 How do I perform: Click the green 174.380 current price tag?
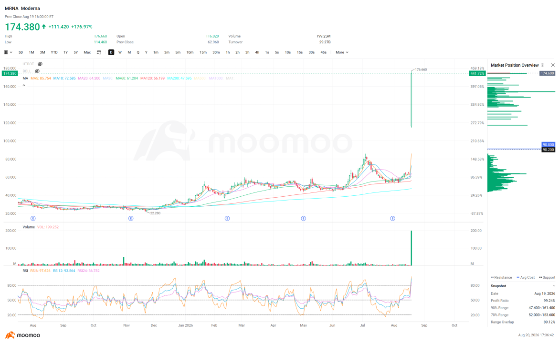[x=10, y=73]
